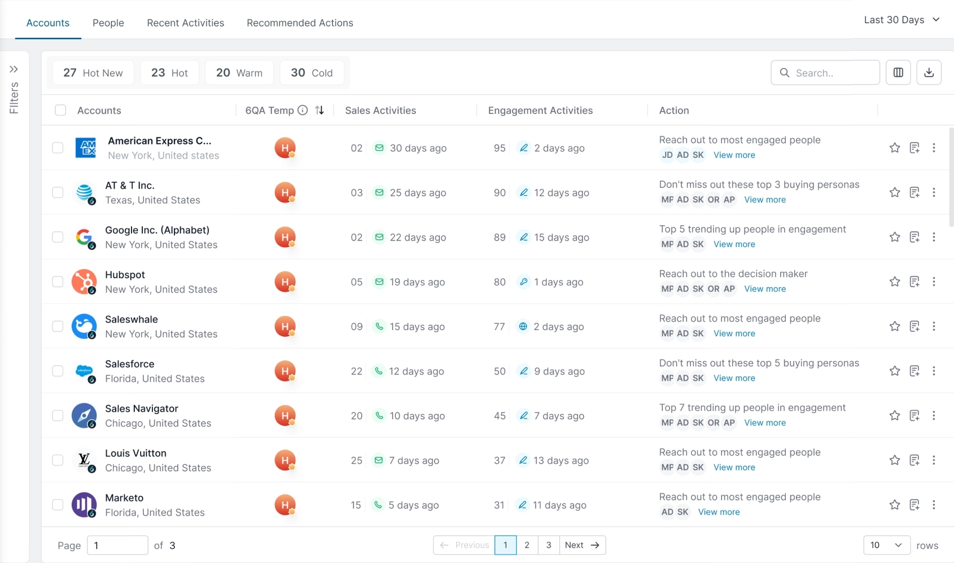Check the Salesforce row checkbox
The height and width of the screenshot is (563, 954).
[58, 371]
